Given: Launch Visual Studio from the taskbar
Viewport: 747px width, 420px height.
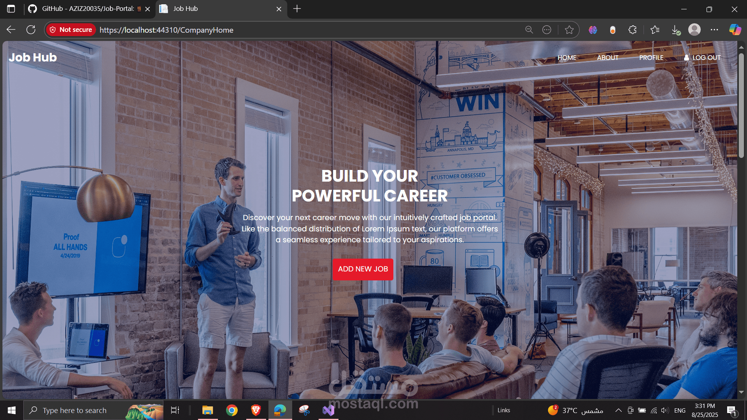Looking at the screenshot, I should tap(328, 410).
